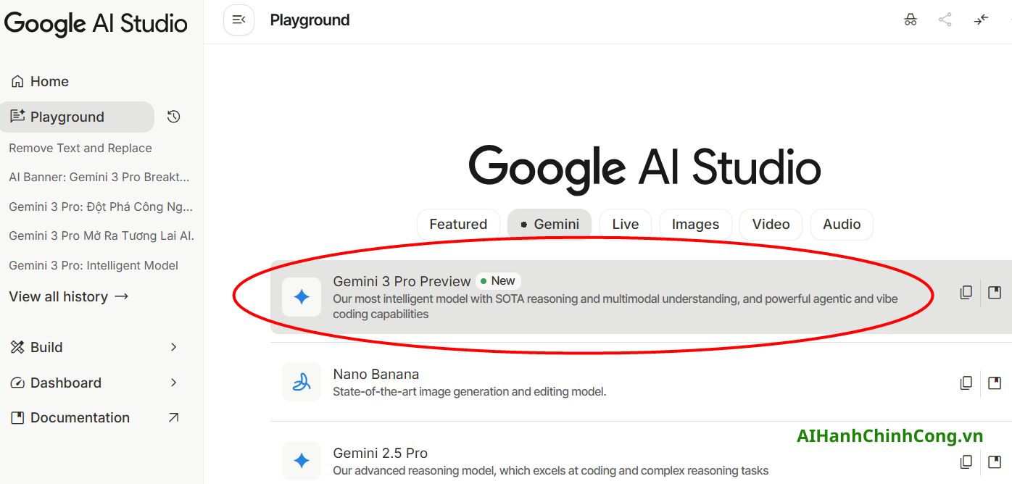1012x484 pixels.
Task: Click the compare mode arrows icon
Action: tap(981, 20)
